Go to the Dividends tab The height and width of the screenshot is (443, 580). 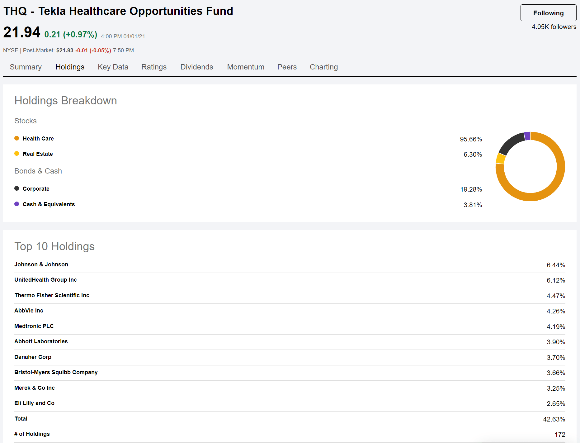coord(196,67)
